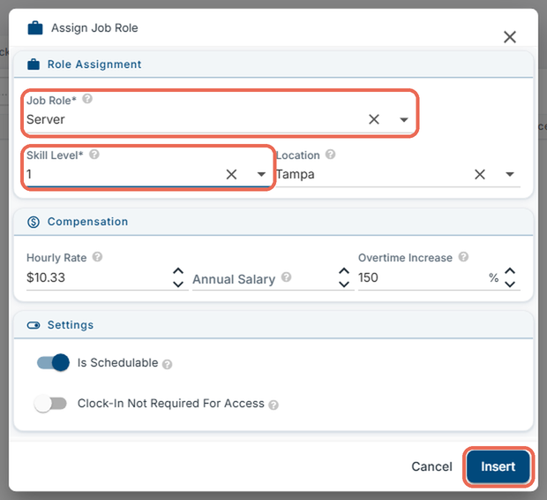Click the Cancel button
Image resolution: width=547 pixels, height=500 pixels.
point(431,466)
